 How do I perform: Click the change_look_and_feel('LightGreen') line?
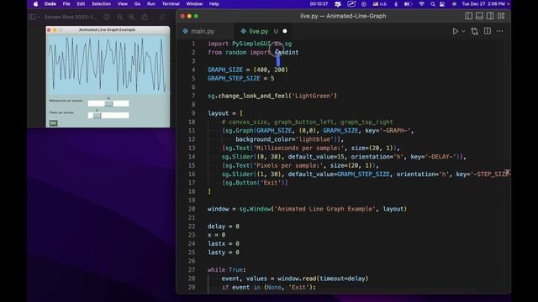(x=272, y=96)
